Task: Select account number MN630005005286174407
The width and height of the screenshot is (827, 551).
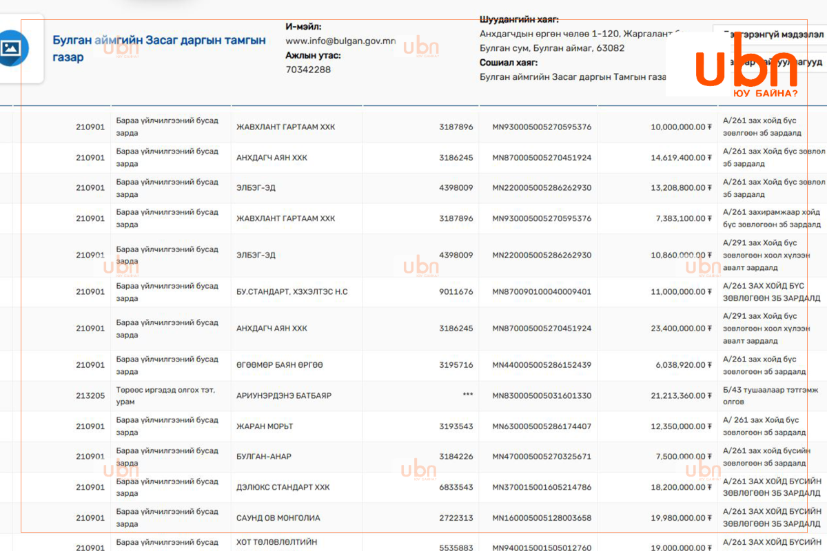Action: (542, 426)
